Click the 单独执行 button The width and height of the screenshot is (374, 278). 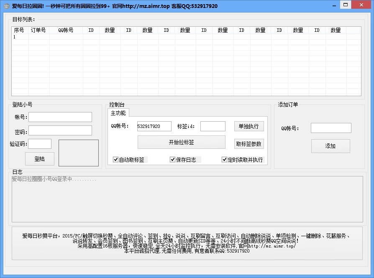tap(248, 126)
